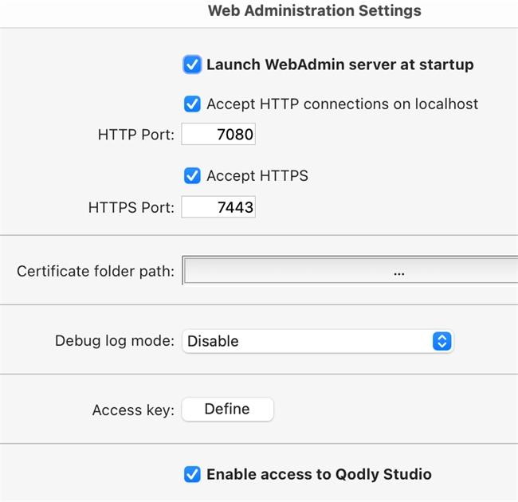Image resolution: width=518 pixels, height=502 pixels.
Task: Disable the Accept HTTPS checkbox
Action: [192, 176]
